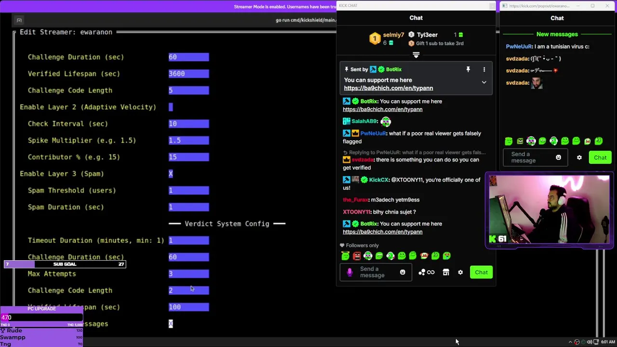The image size is (617, 347).
Task: Open chat settings gear in main Kick chat
Action: [x=460, y=272]
